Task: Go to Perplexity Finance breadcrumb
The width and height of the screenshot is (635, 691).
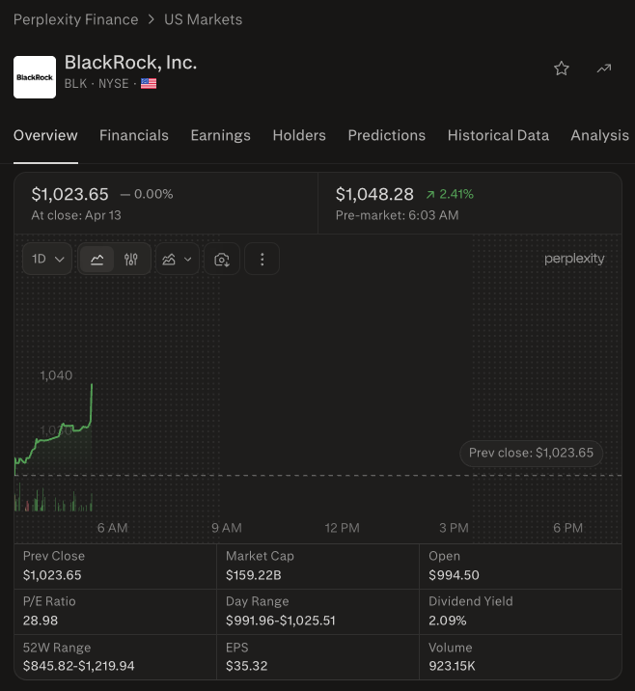Action: 76,19
